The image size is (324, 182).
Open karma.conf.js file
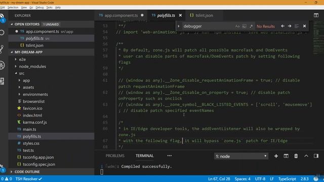coord(51,122)
